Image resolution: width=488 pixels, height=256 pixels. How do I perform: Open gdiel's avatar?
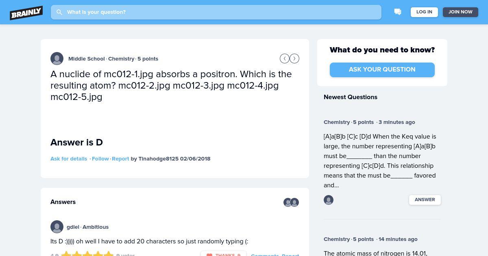[x=57, y=227]
